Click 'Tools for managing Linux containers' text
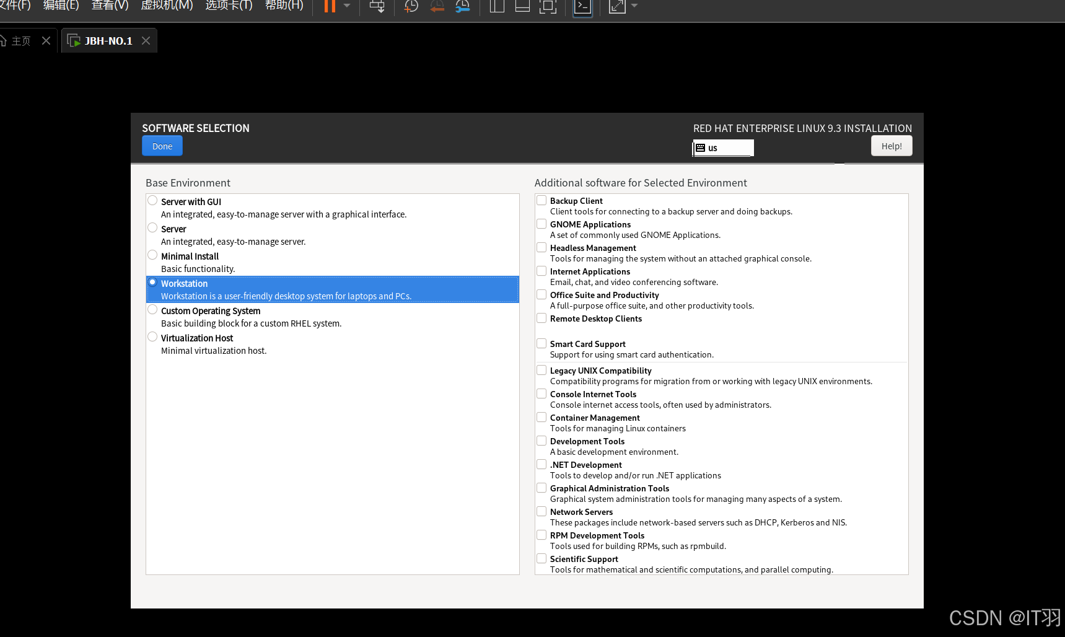1065x637 pixels. point(618,429)
